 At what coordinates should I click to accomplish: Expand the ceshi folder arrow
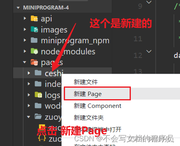[x=29, y=73]
